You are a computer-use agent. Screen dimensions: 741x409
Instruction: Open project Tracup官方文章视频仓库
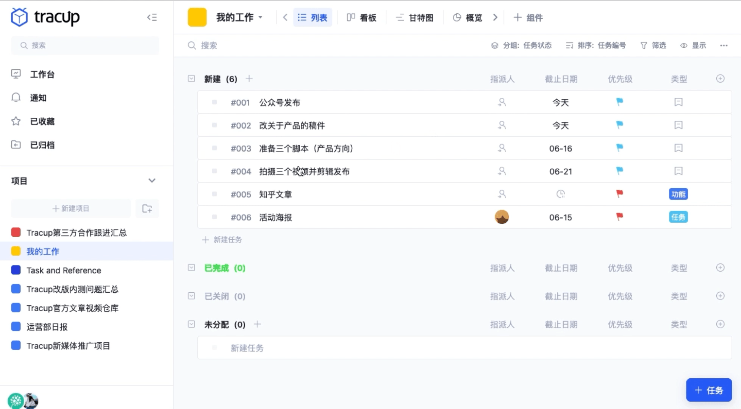(x=72, y=308)
